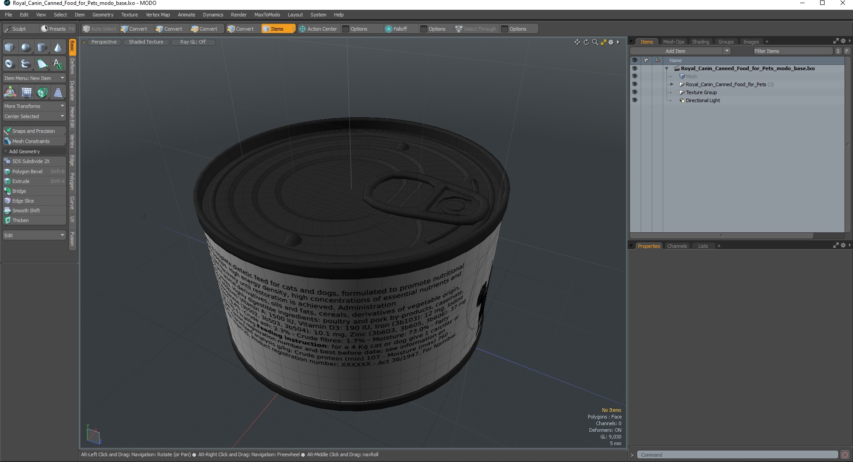Viewport: 853px width, 462px height.
Task: Select the pen drawing tool
Action: click(x=42, y=64)
